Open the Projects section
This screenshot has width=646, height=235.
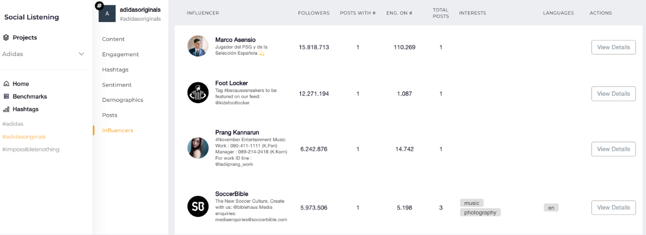(25, 38)
